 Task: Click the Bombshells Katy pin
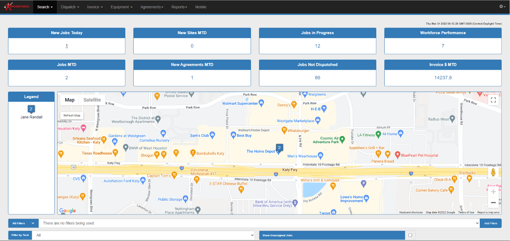(x=193, y=153)
